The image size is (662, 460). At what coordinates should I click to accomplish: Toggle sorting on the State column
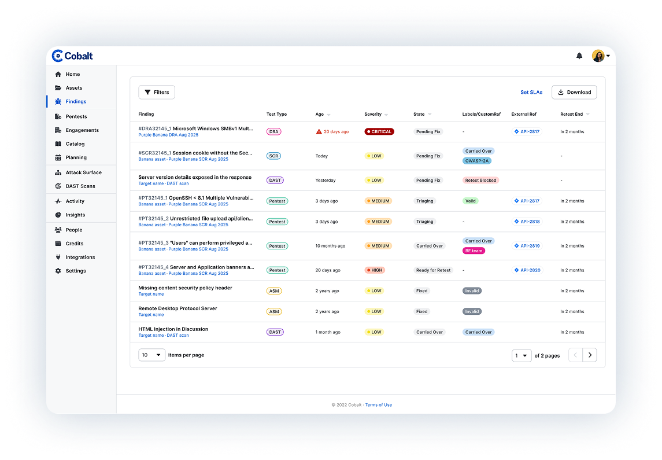pos(430,114)
